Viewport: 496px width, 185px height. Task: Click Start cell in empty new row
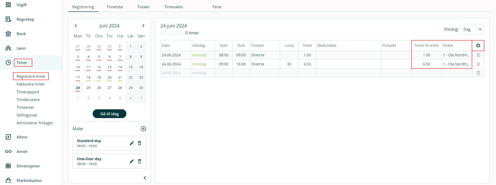click(x=223, y=73)
